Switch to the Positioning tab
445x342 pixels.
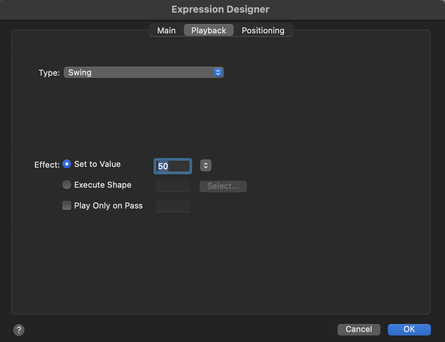coord(263,30)
